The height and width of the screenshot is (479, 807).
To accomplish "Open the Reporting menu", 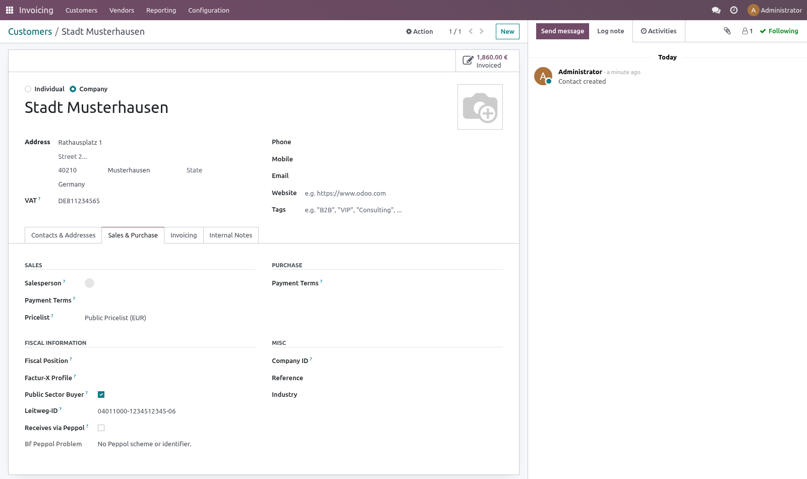I will (161, 10).
